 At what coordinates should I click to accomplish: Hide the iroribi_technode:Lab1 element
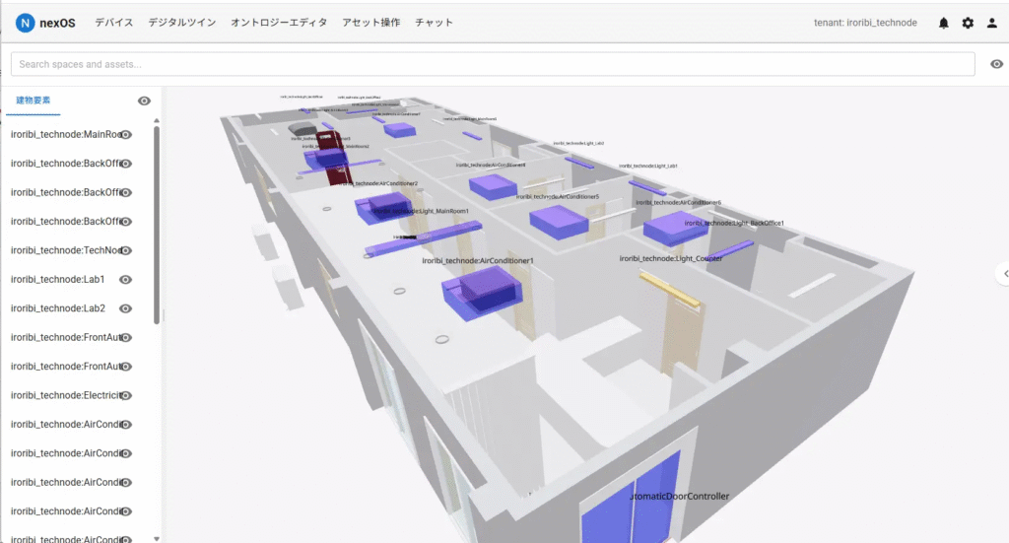point(126,280)
